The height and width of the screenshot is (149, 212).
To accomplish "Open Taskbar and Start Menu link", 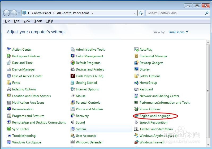I will click(x=156, y=129).
